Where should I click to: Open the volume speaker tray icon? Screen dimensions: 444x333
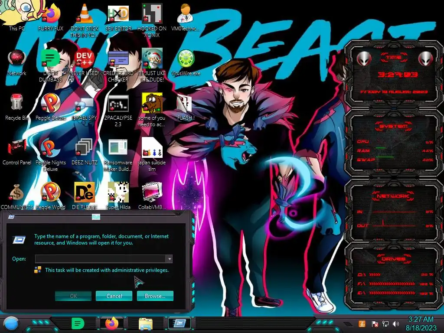[396, 323]
